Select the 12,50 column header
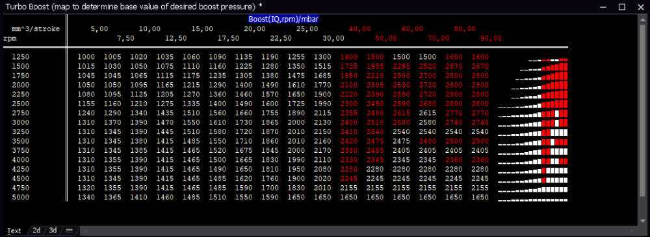Image resolution: width=650 pixels, height=237 pixels. pos(176,38)
